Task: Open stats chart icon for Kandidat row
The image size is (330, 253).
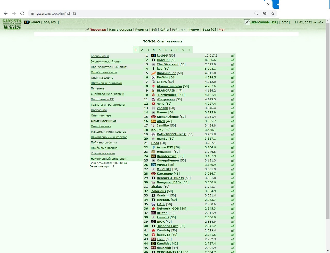Action: (233, 243)
